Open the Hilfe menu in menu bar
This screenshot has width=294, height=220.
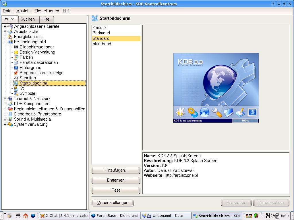(x=67, y=11)
